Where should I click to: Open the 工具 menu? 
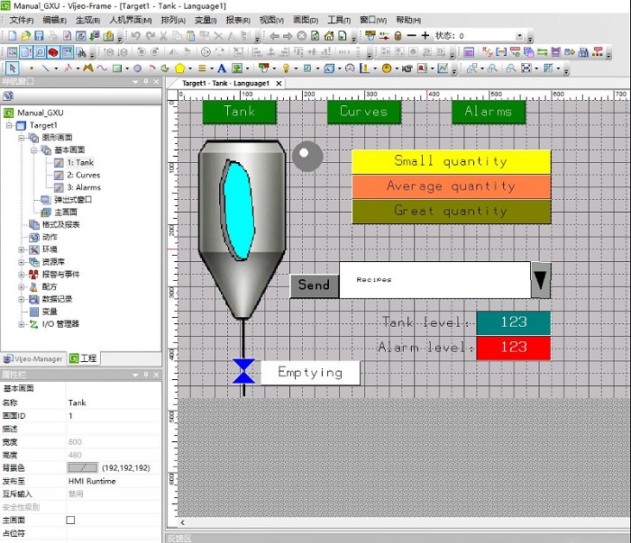click(x=338, y=20)
